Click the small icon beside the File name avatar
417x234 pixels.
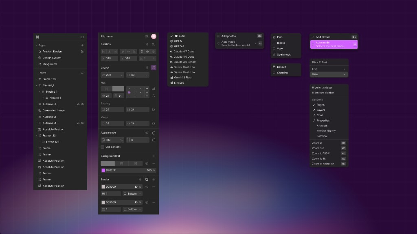point(147,36)
